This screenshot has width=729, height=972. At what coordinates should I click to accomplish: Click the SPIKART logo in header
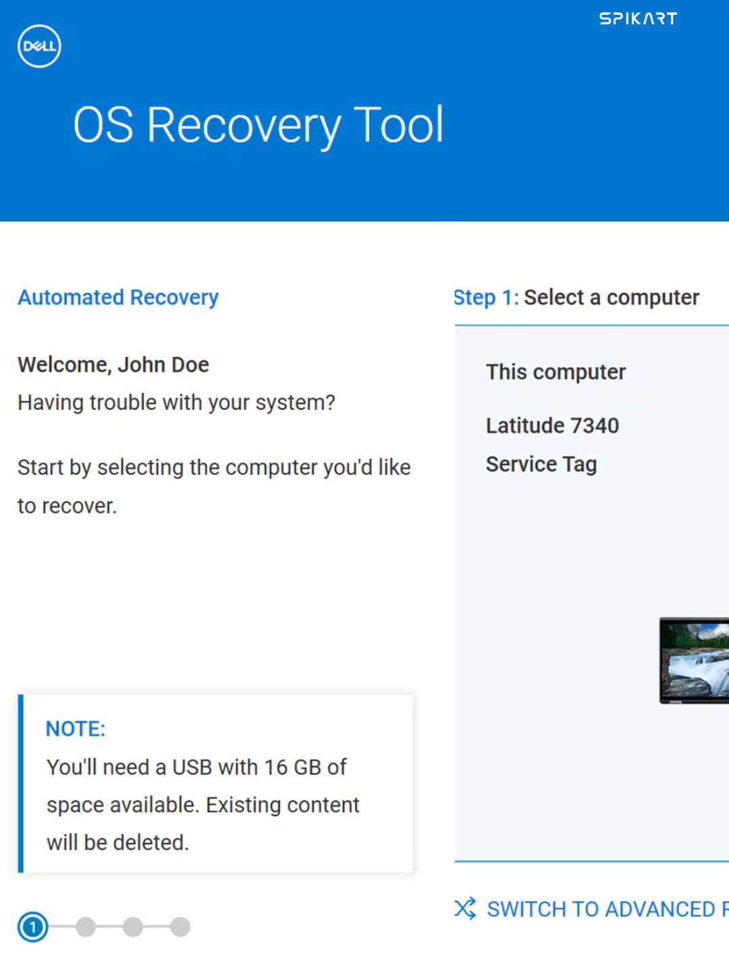pyautogui.click(x=638, y=19)
